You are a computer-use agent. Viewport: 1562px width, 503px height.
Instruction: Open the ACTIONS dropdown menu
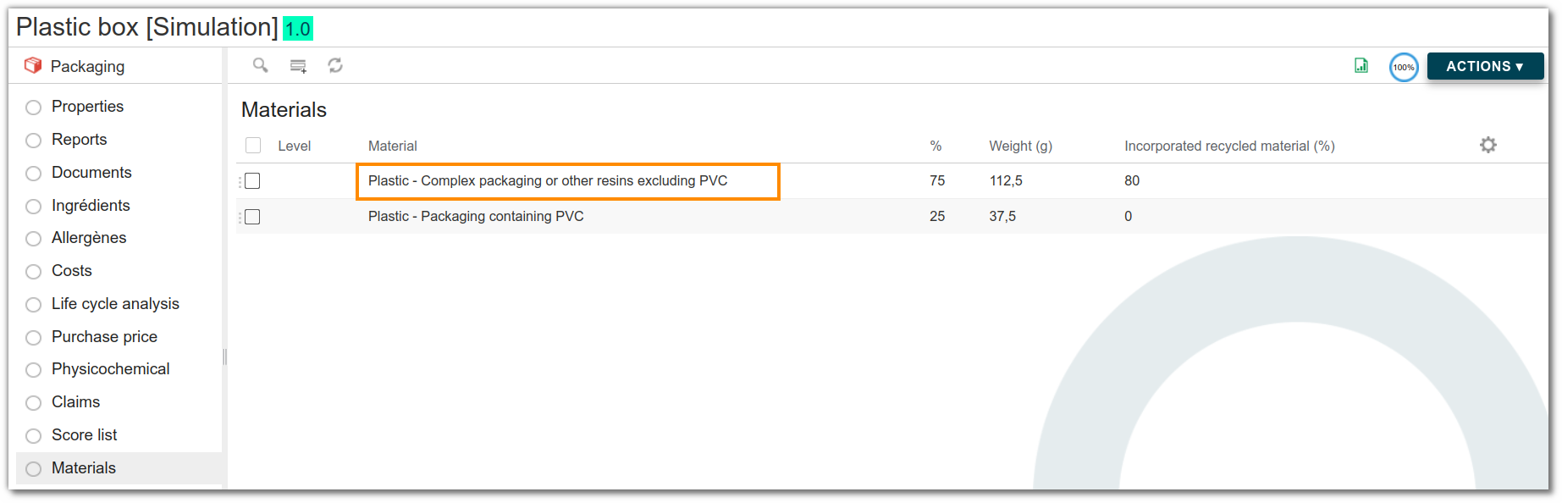click(1485, 66)
